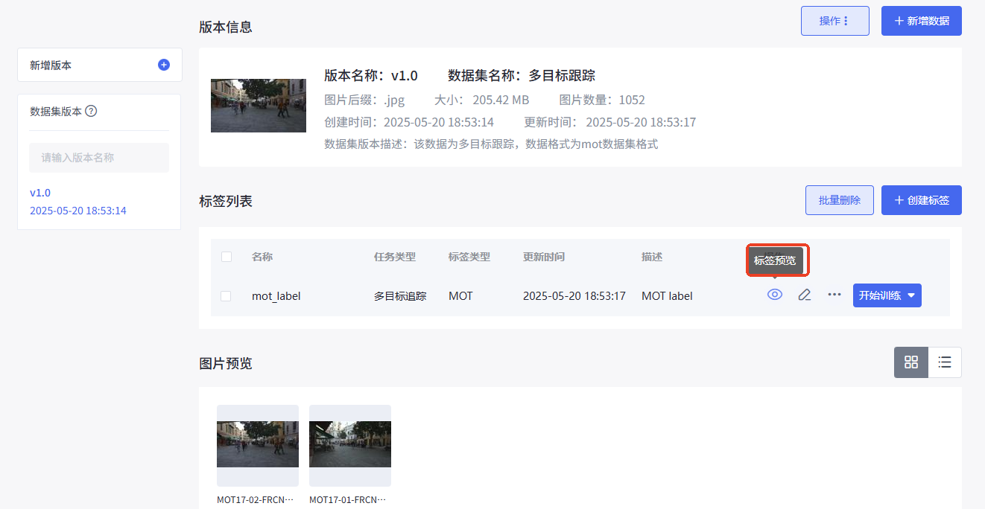Open the MOT17-02-FRCN image thumbnail
Viewport: 985px width, 509px height.
click(258, 445)
